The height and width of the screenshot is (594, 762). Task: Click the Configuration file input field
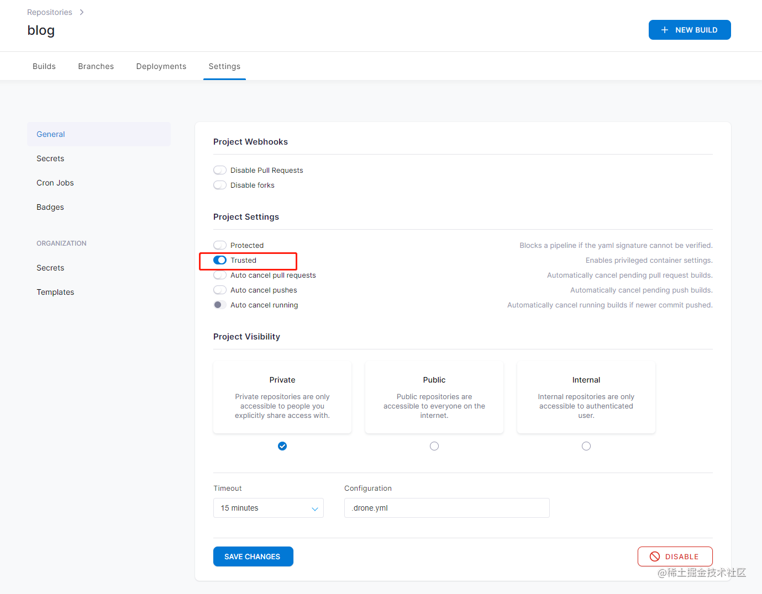pos(446,508)
